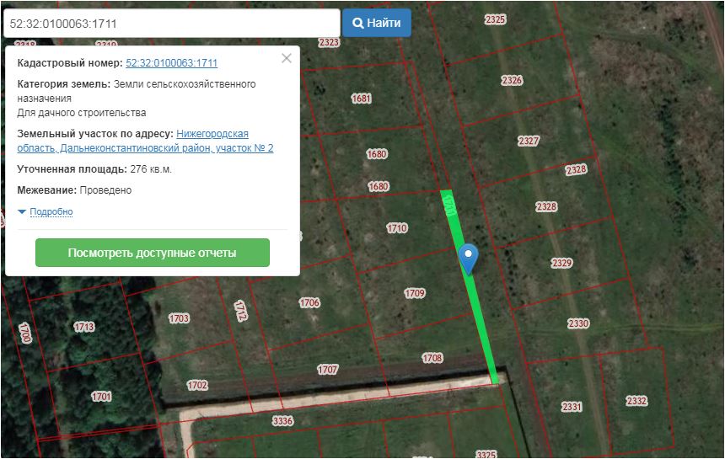Open cadastral number link 52:32:0100063:1711
The image size is (725, 459).
(x=171, y=63)
